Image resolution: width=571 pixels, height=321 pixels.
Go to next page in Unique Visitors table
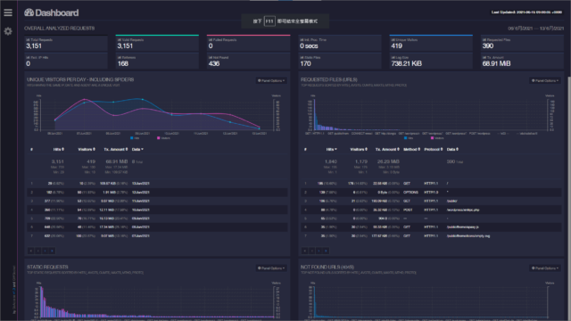(x=46, y=251)
